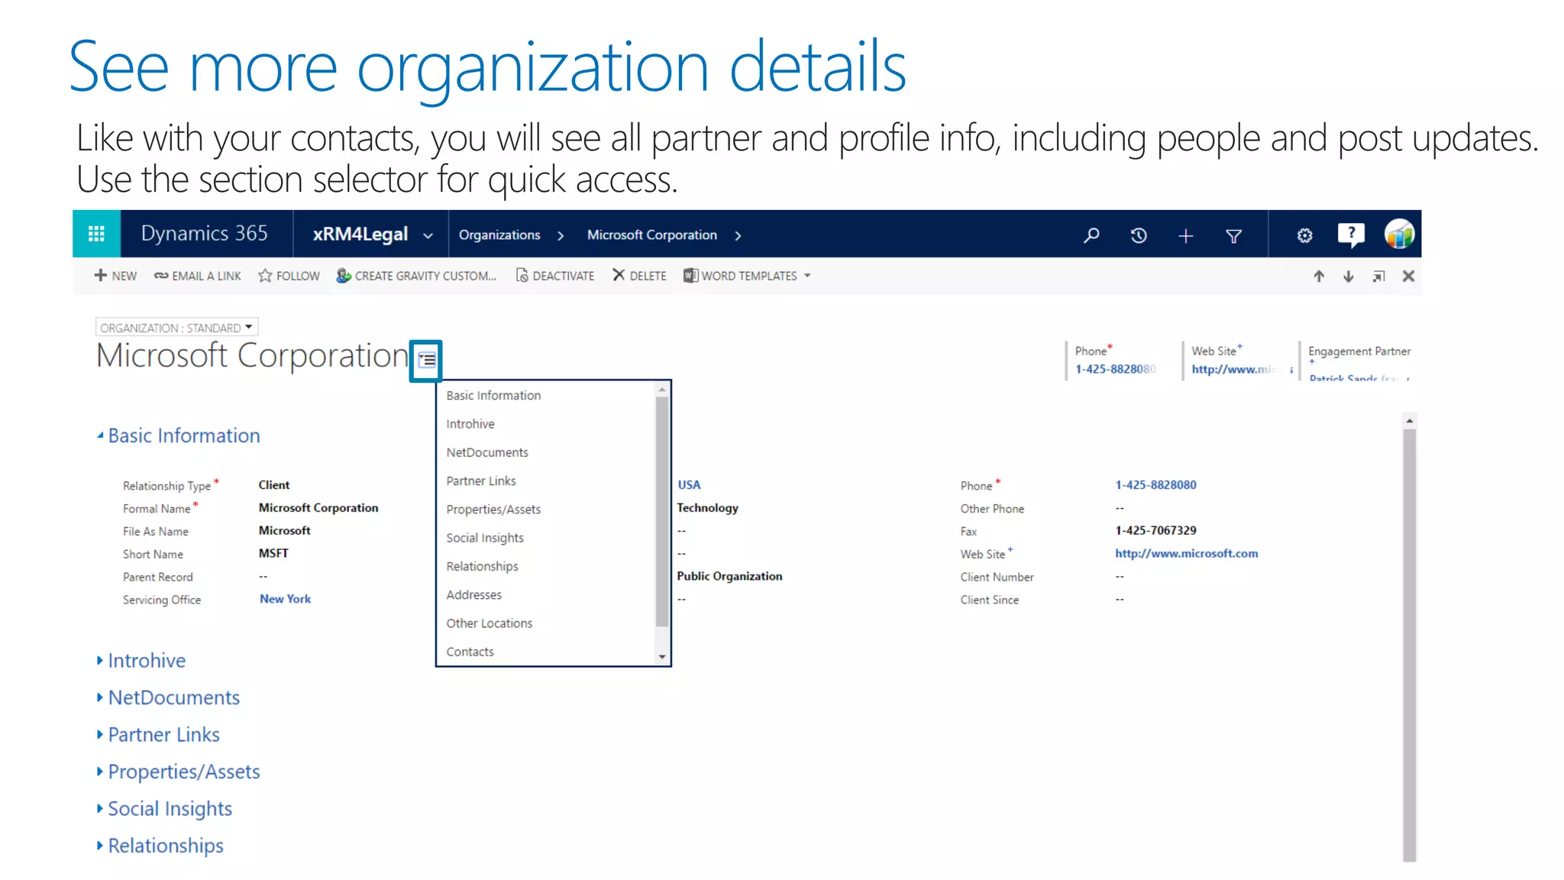Select NetDocuments in section list
The height and width of the screenshot is (880, 1564).
(487, 453)
